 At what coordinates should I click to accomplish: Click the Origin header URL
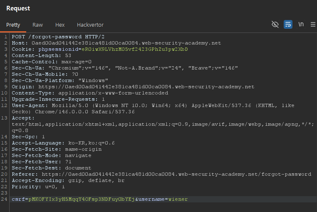(144, 87)
